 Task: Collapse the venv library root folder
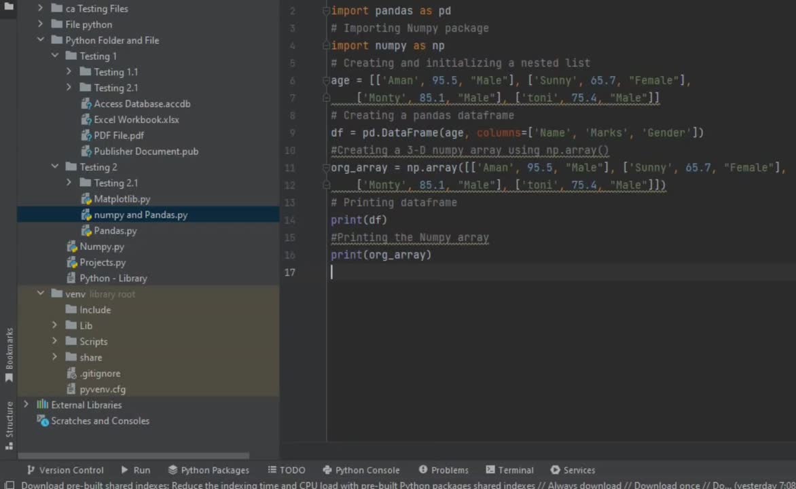pos(40,293)
